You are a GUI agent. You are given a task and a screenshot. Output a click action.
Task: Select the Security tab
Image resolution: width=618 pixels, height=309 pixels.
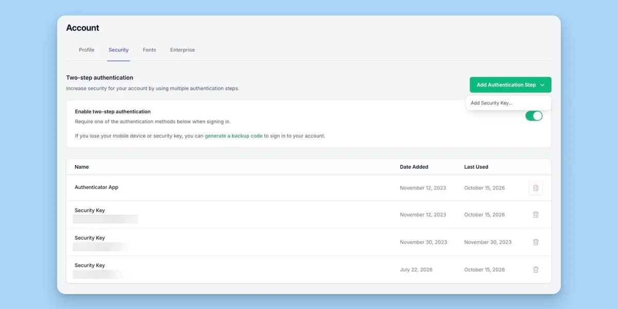pos(118,50)
